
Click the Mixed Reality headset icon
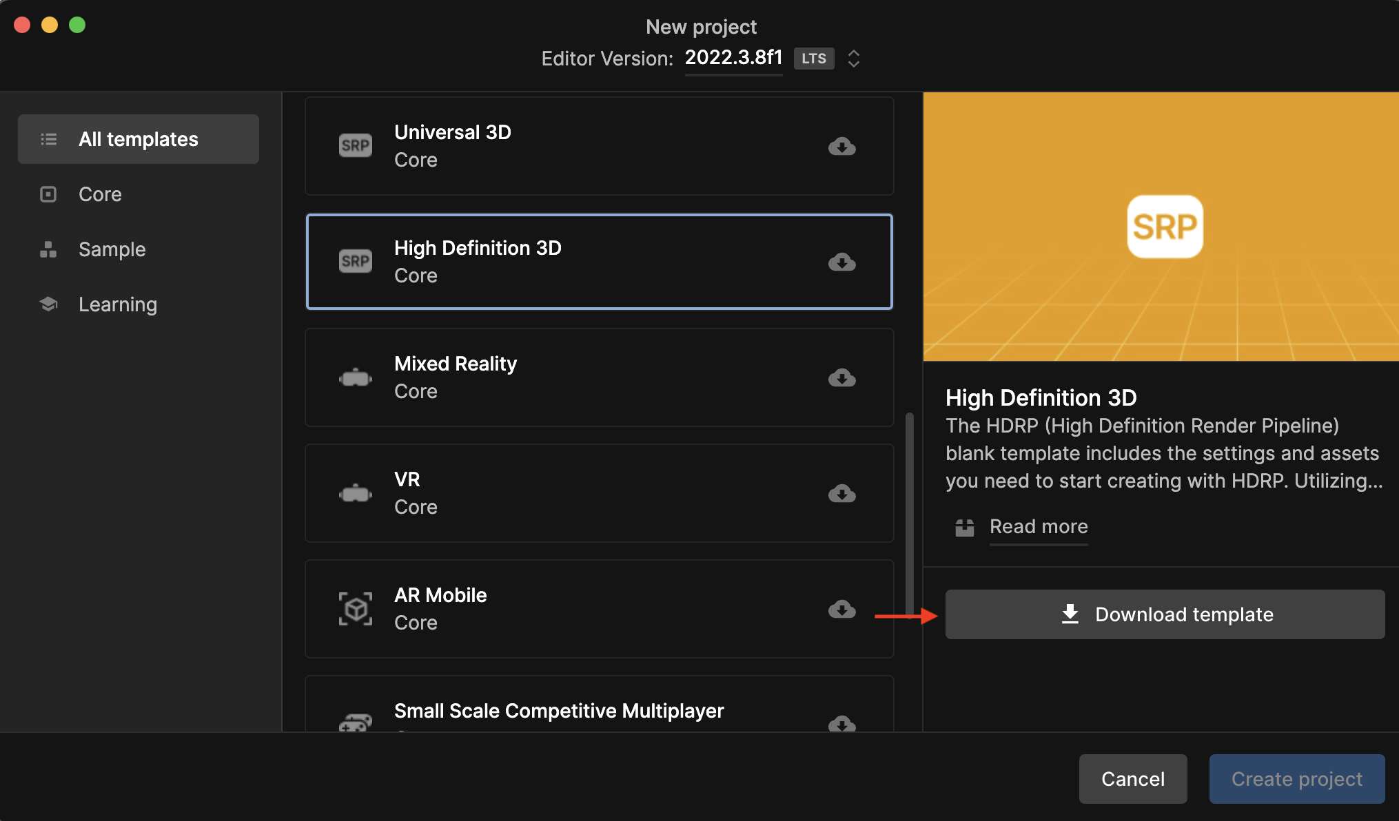pyautogui.click(x=356, y=377)
